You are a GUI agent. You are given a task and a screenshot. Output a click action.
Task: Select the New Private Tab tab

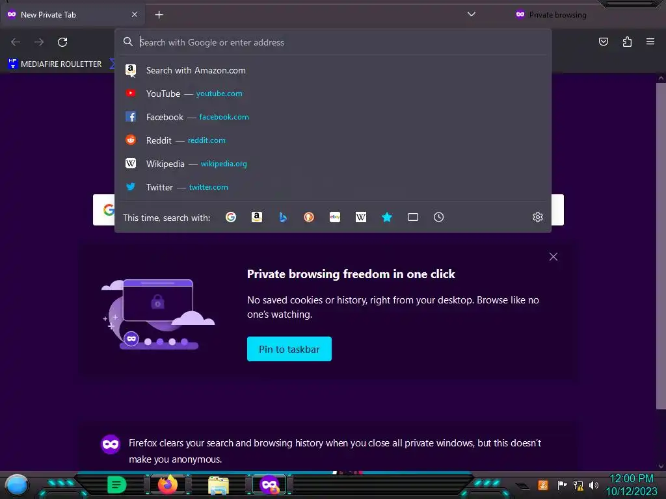(x=72, y=14)
